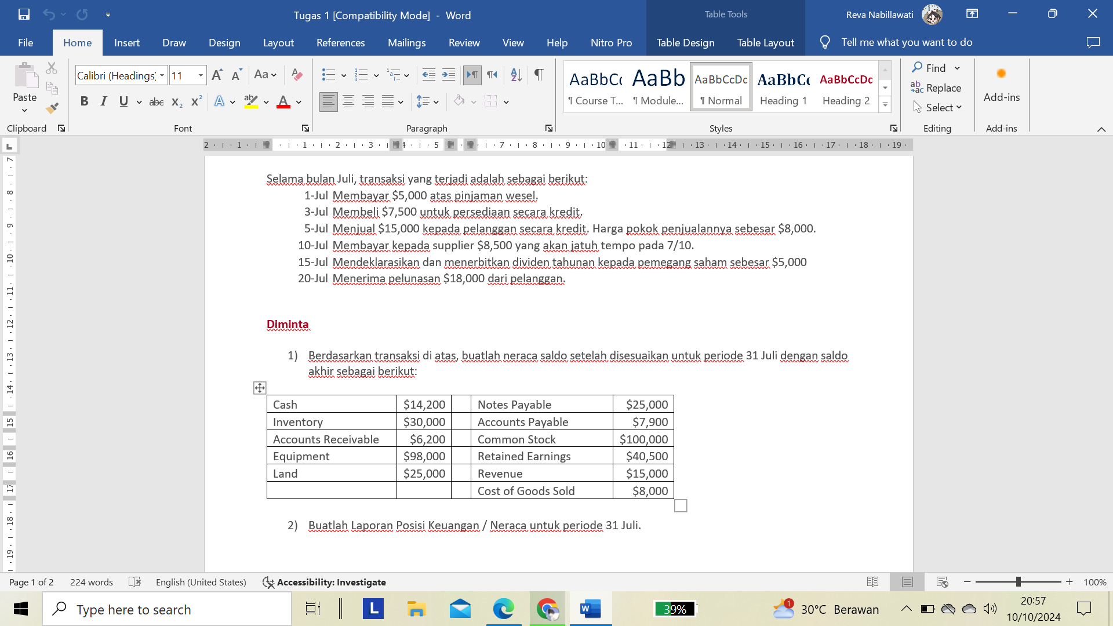The height and width of the screenshot is (626, 1113).
Task: Shrink font size with smaller A icon
Action: click(x=236, y=75)
